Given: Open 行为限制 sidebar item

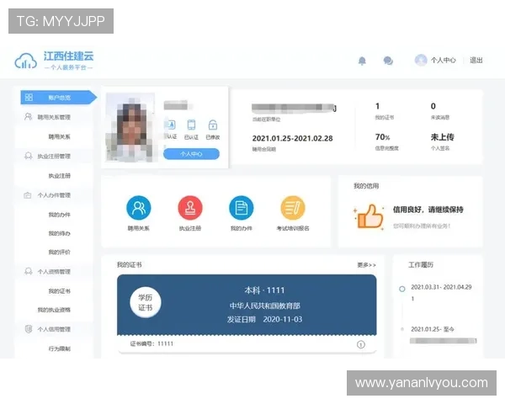Looking at the screenshot, I should 59,348.
